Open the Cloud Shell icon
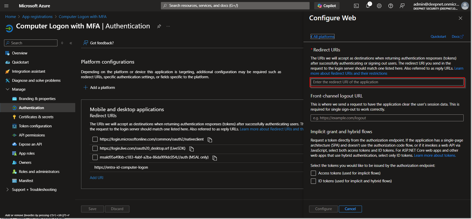This screenshot has height=219, width=472. [356, 6]
